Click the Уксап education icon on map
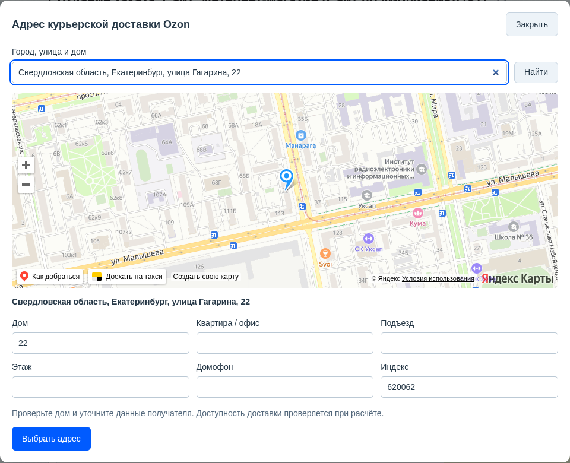The width and height of the screenshot is (570, 463). tap(367, 195)
